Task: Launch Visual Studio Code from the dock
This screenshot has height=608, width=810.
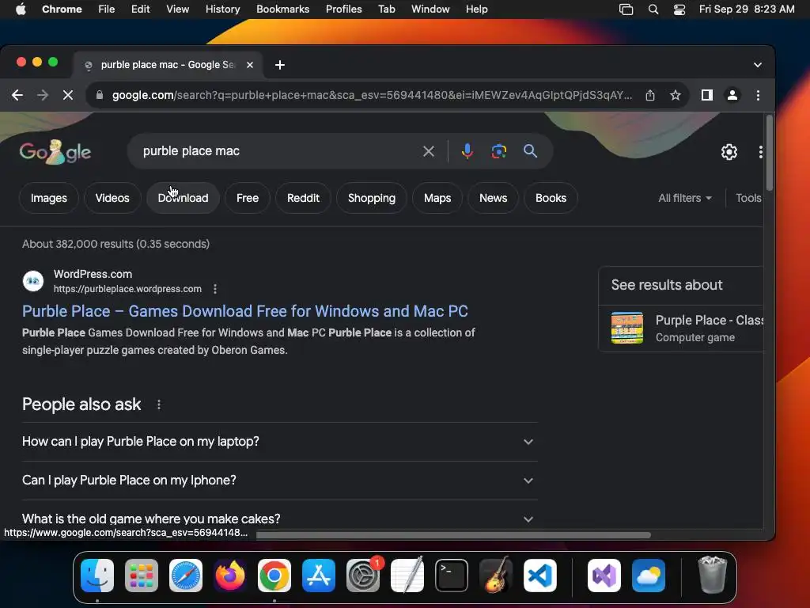Action: pos(539,576)
